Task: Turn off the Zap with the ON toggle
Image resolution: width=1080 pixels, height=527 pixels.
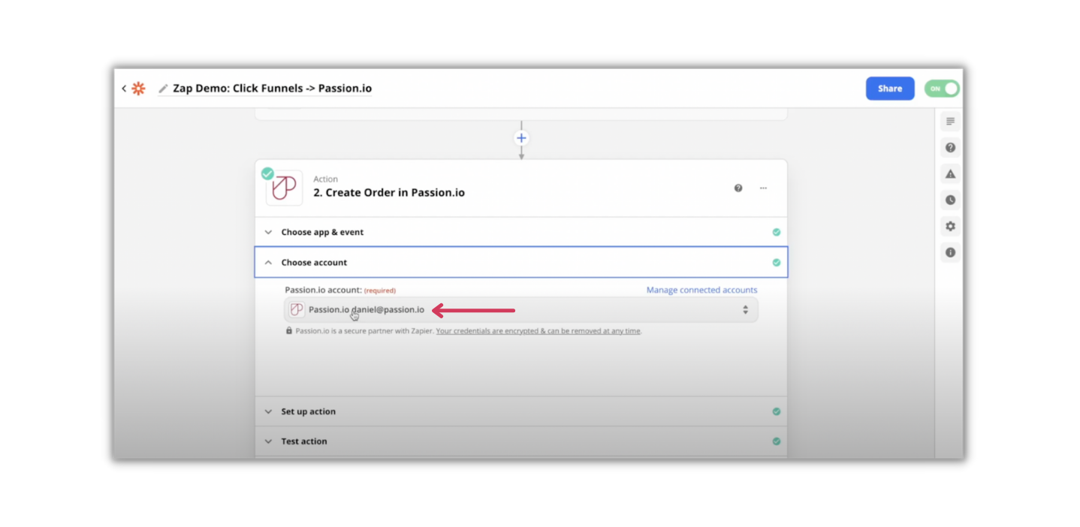Action: pyautogui.click(x=941, y=88)
